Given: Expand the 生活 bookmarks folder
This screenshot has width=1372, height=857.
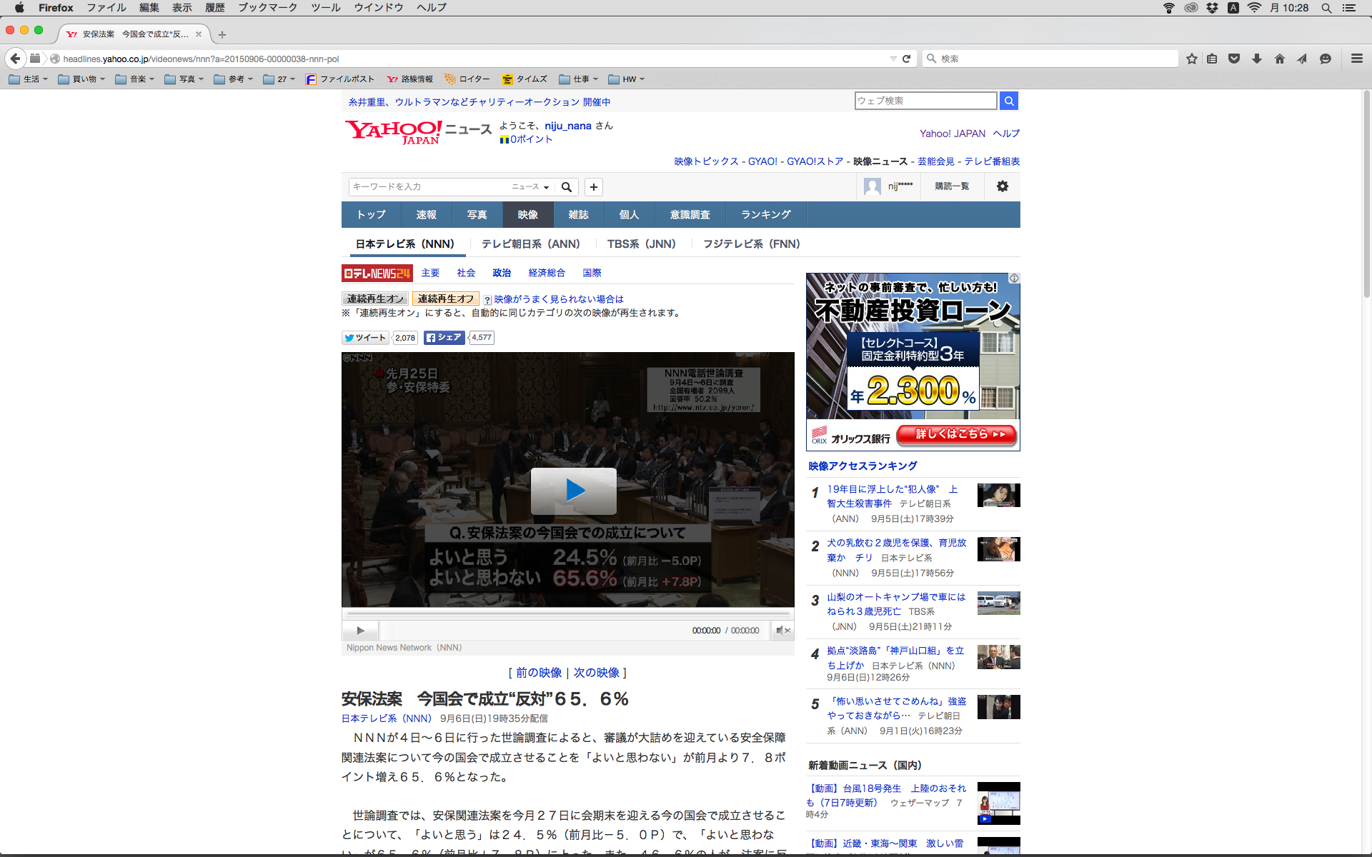Looking at the screenshot, I should (x=29, y=79).
